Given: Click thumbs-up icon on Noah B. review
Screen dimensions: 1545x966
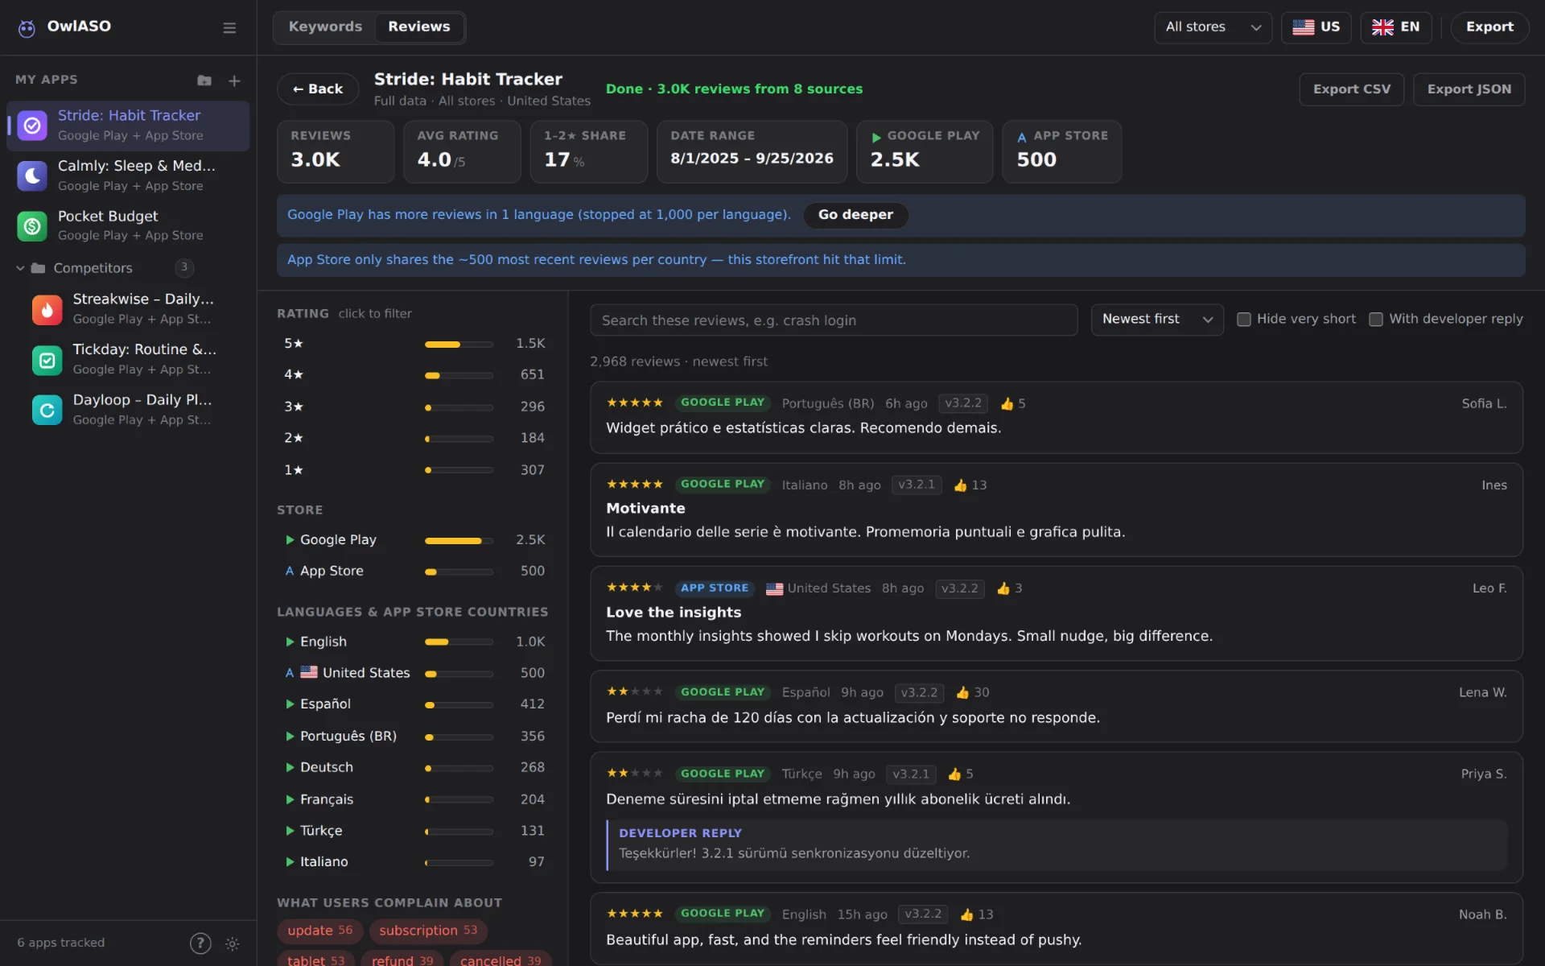Looking at the screenshot, I should [966, 915].
